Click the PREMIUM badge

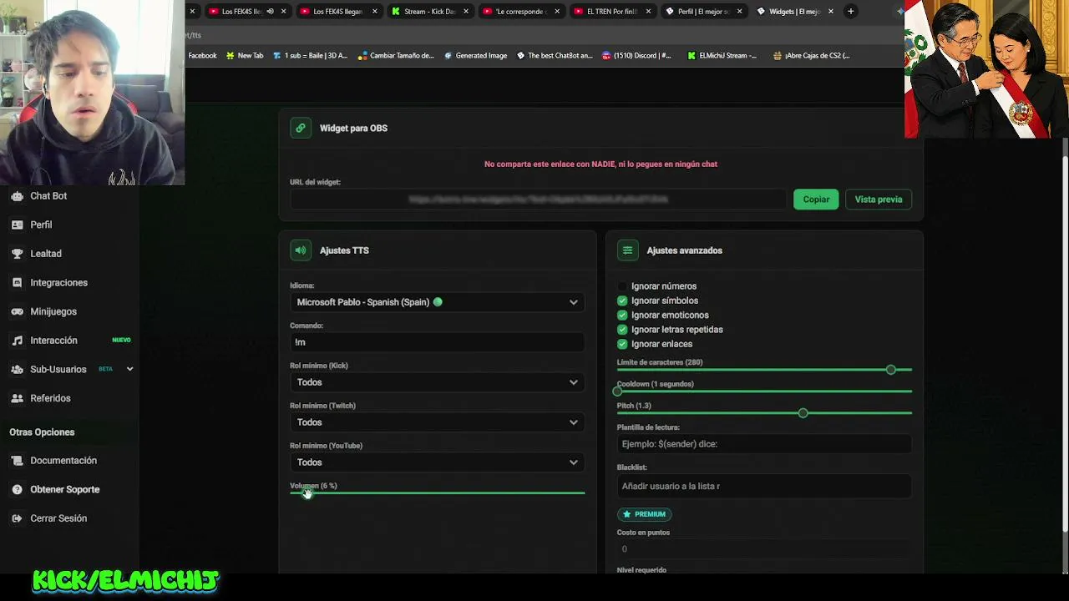pos(645,514)
